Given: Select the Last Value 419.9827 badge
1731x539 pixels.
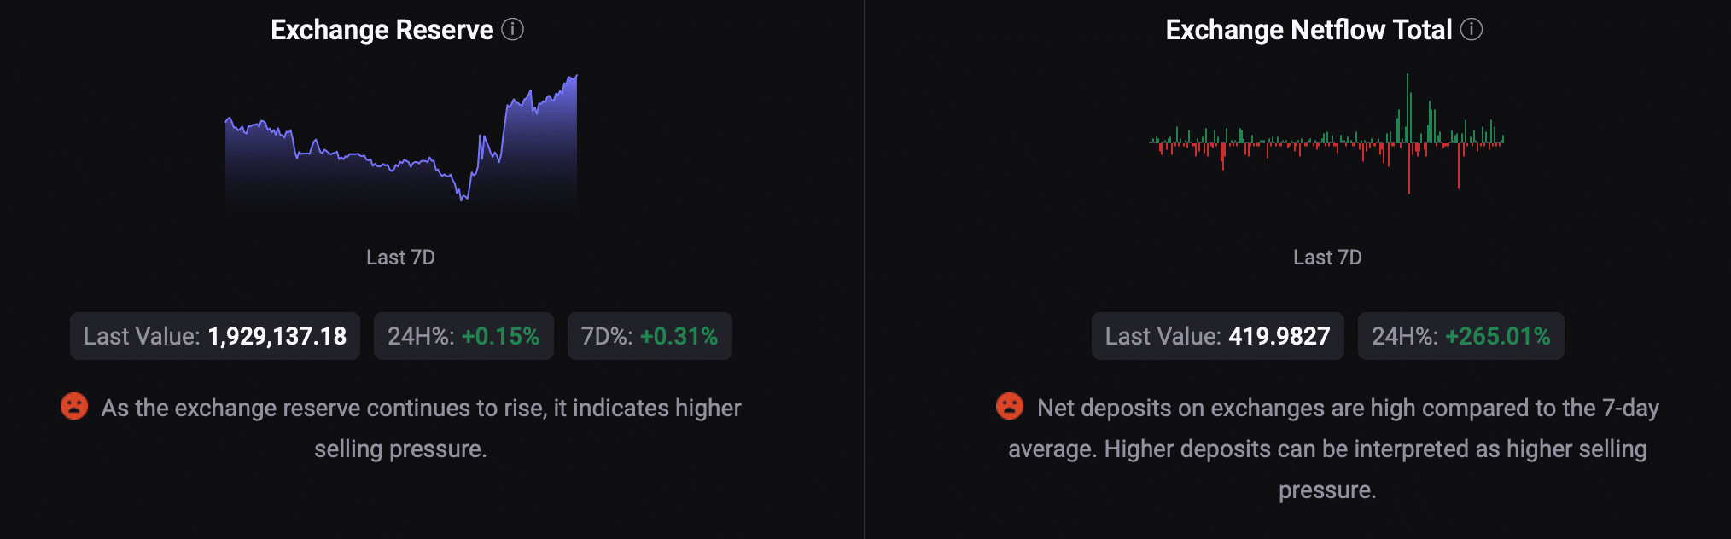Looking at the screenshot, I should 1217,336.
